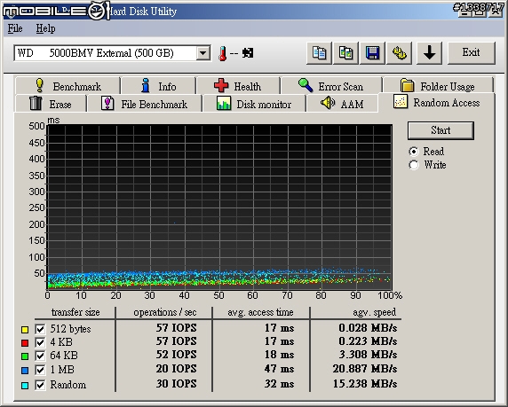This screenshot has width=508, height=407.
Task: Click the thermometer temperature icon
Action: tap(222, 53)
